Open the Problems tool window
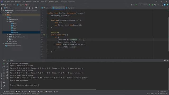This screenshot has width=169, height=95. click(x=32, y=92)
